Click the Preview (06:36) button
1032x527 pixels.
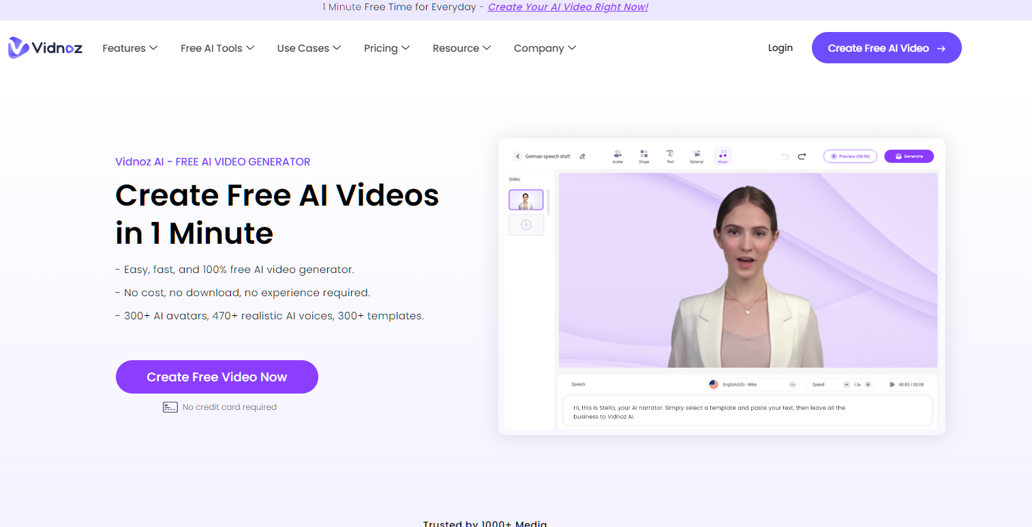(850, 156)
